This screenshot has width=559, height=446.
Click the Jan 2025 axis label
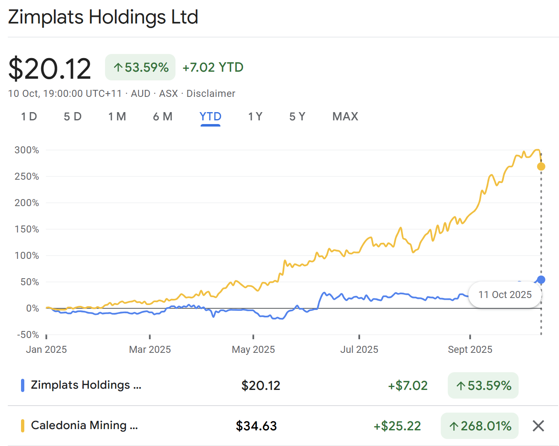tap(46, 350)
